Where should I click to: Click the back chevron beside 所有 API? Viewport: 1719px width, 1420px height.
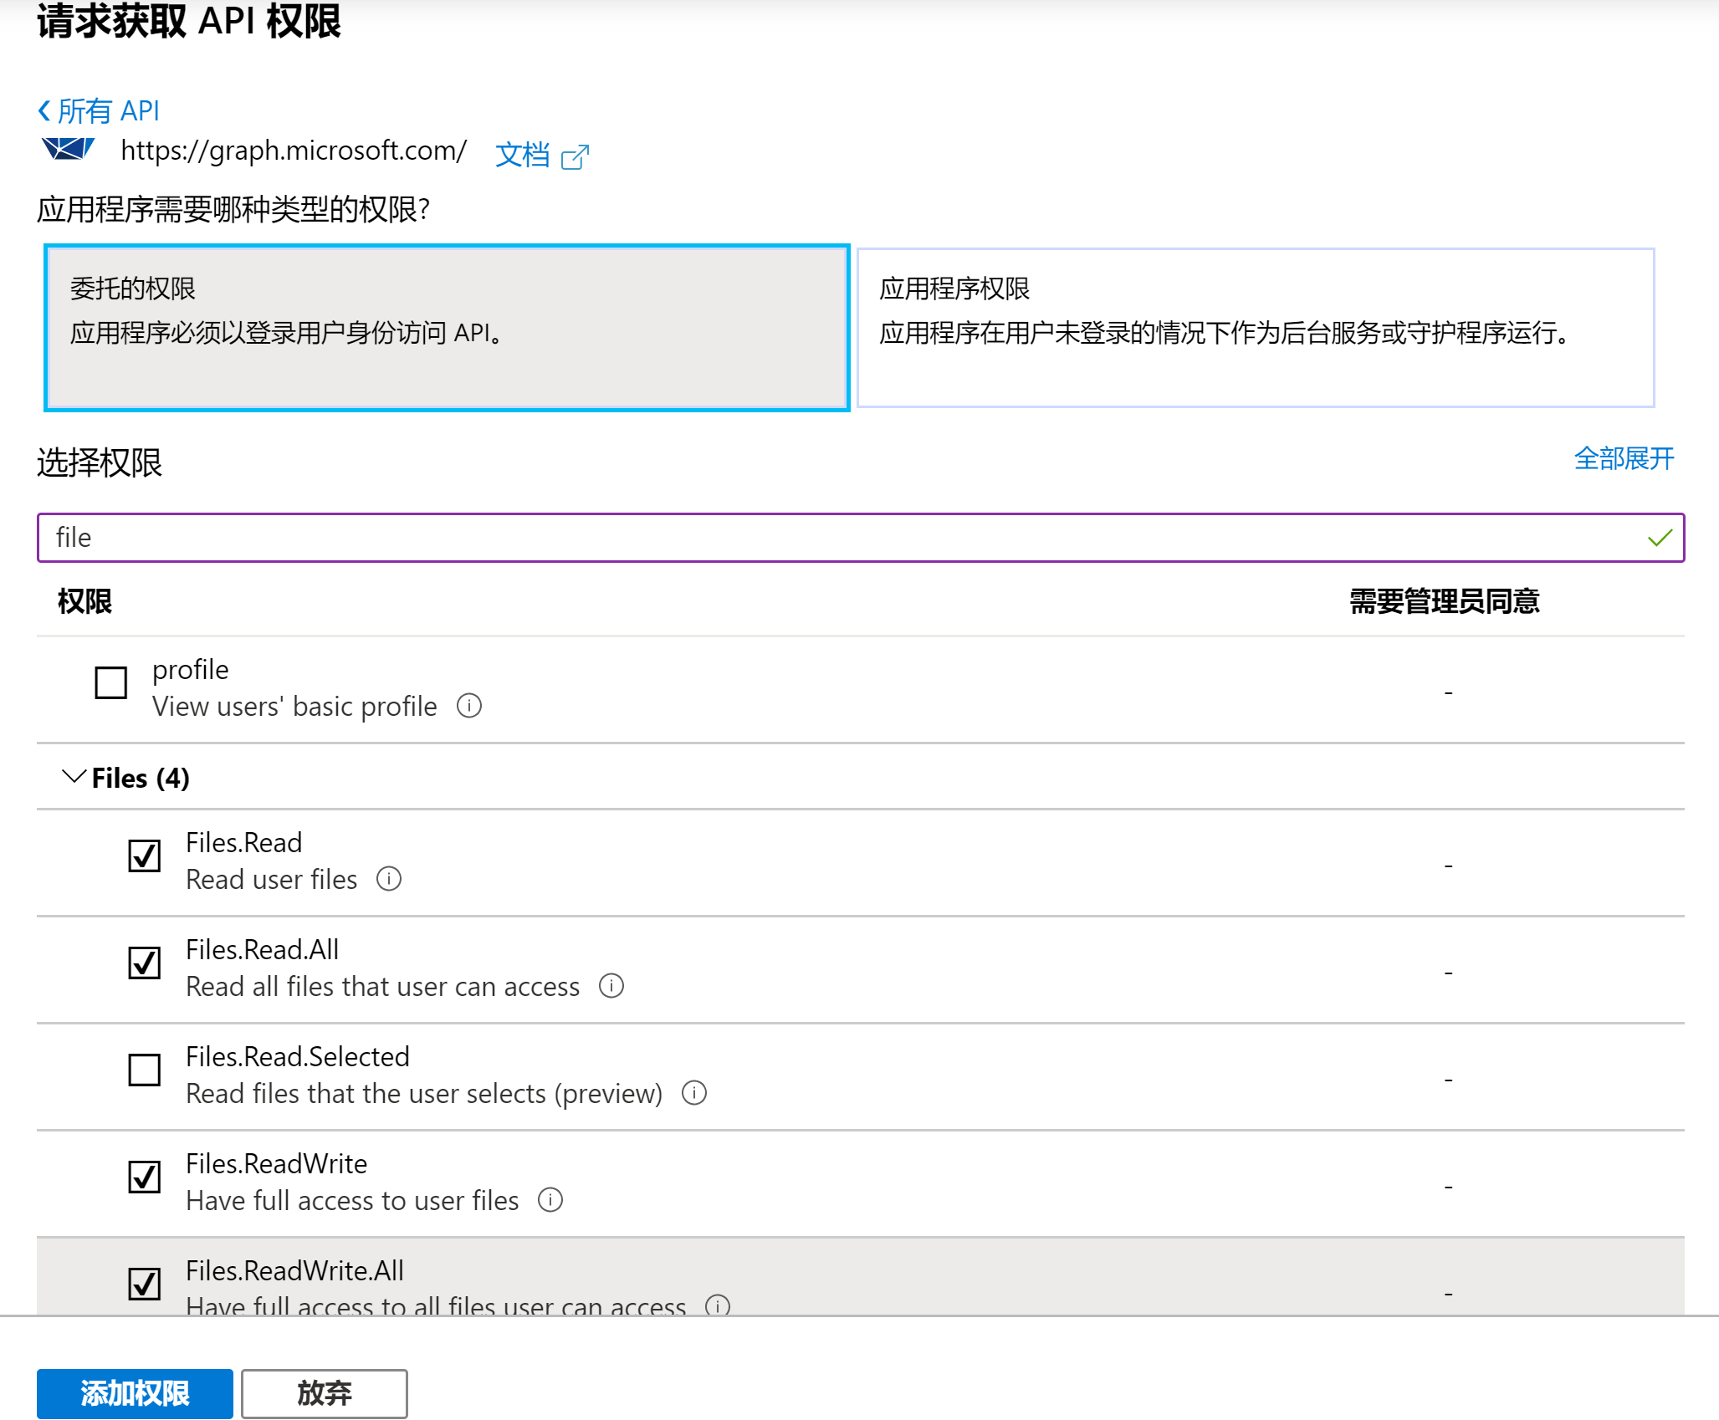click(44, 110)
